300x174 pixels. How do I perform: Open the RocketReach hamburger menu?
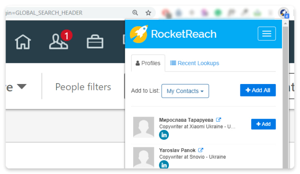click(x=267, y=34)
